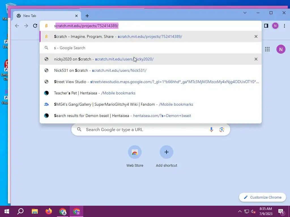Image resolution: width=290 pixels, height=217 pixels.
Task: Open network status tray icon
Action: pyautogui.click(x=247, y=211)
